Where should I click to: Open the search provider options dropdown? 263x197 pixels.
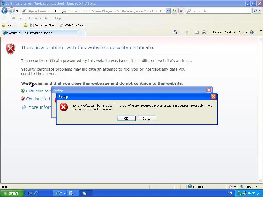tap(259, 11)
